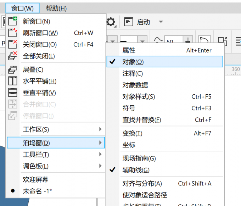Choose 全部关闭(L) menu item

click(56, 56)
